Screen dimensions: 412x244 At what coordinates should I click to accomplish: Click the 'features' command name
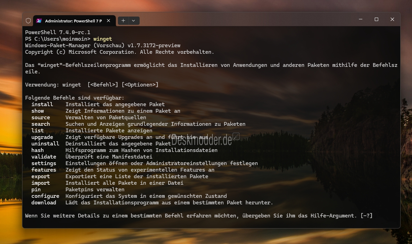click(44, 170)
